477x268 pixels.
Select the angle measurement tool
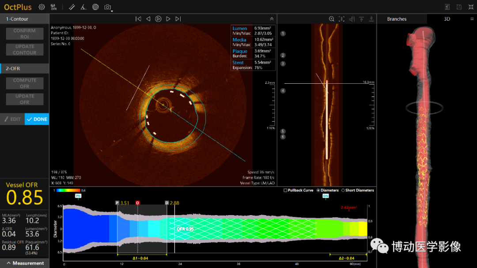click(83, 7)
